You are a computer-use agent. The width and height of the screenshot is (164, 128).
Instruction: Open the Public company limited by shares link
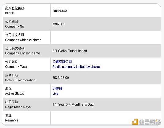point(76,67)
